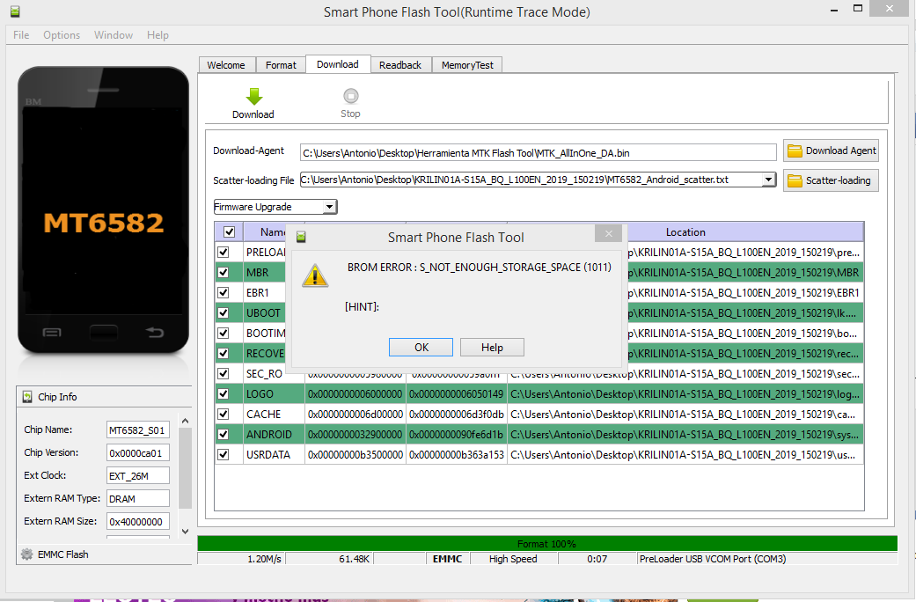916x602 pixels.
Task: Maximize the Flash Tool window
Action: pyautogui.click(x=858, y=9)
